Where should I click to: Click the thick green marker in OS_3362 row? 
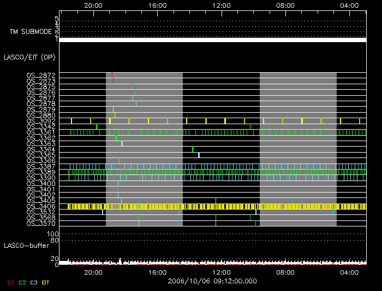(x=117, y=138)
